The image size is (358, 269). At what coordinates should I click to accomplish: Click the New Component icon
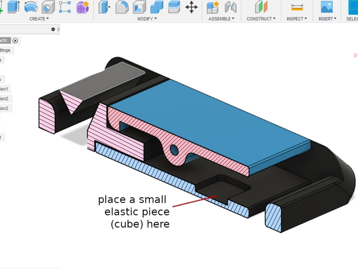[x=213, y=7]
